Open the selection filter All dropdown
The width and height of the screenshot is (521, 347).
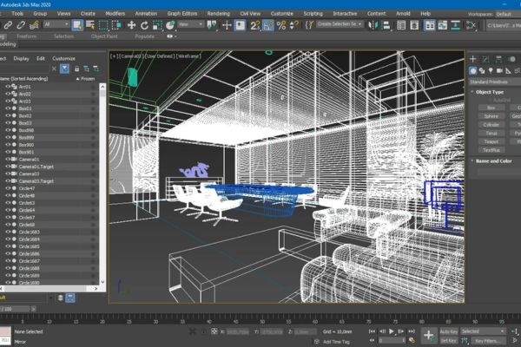tap(56, 24)
